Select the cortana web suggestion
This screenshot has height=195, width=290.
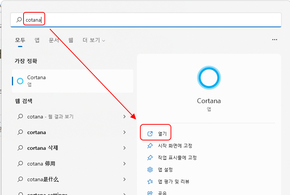(73, 132)
